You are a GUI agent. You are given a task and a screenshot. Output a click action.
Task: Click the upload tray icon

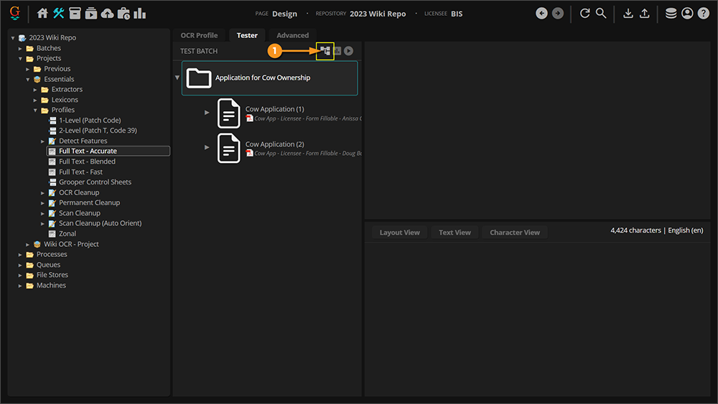tap(644, 13)
